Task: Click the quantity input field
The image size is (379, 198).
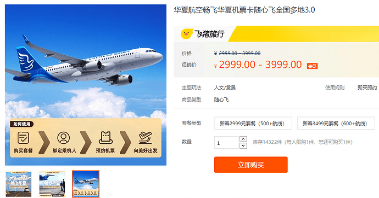Action: pos(226,142)
